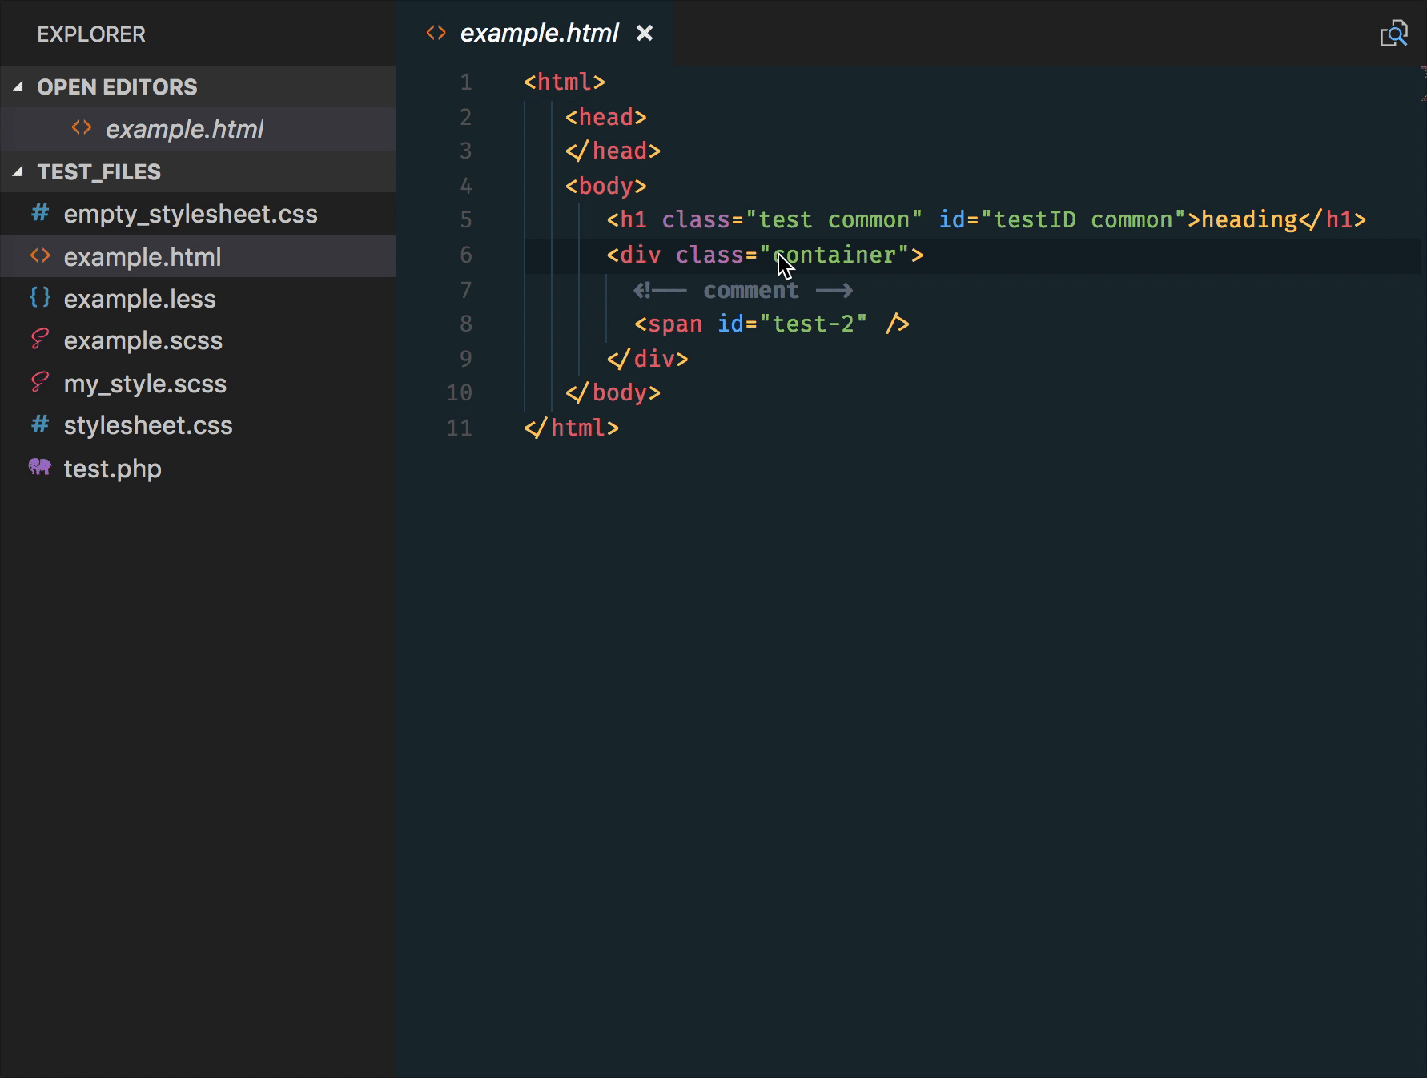Select example.html under Open Editors
The width and height of the screenshot is (1427, 1078).
pos(185,127)
